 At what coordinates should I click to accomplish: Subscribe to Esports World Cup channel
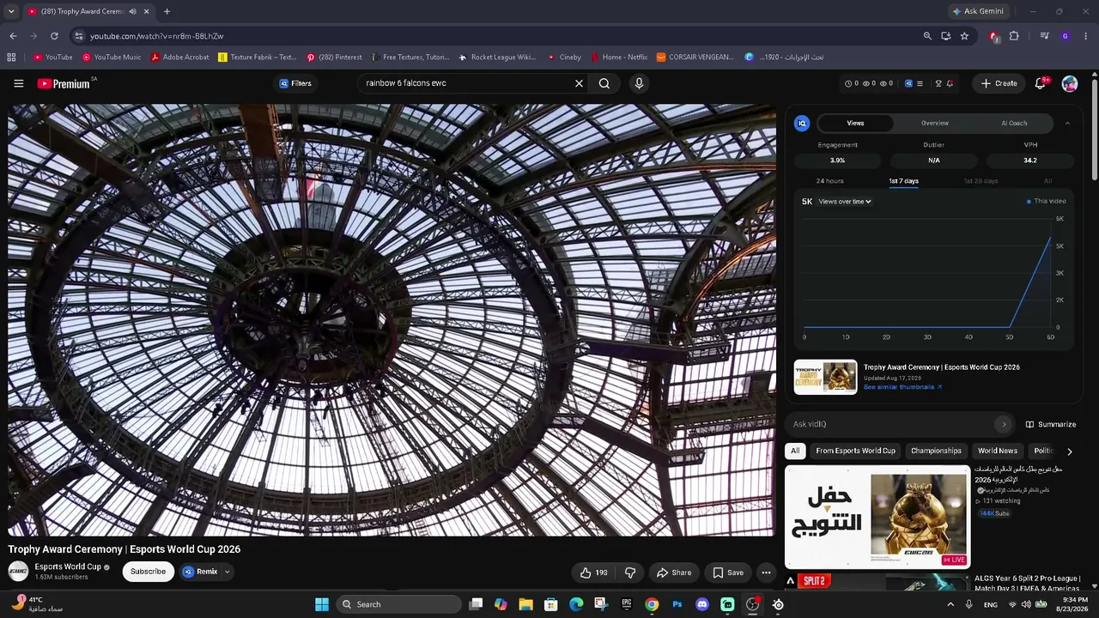click(148, 572)
